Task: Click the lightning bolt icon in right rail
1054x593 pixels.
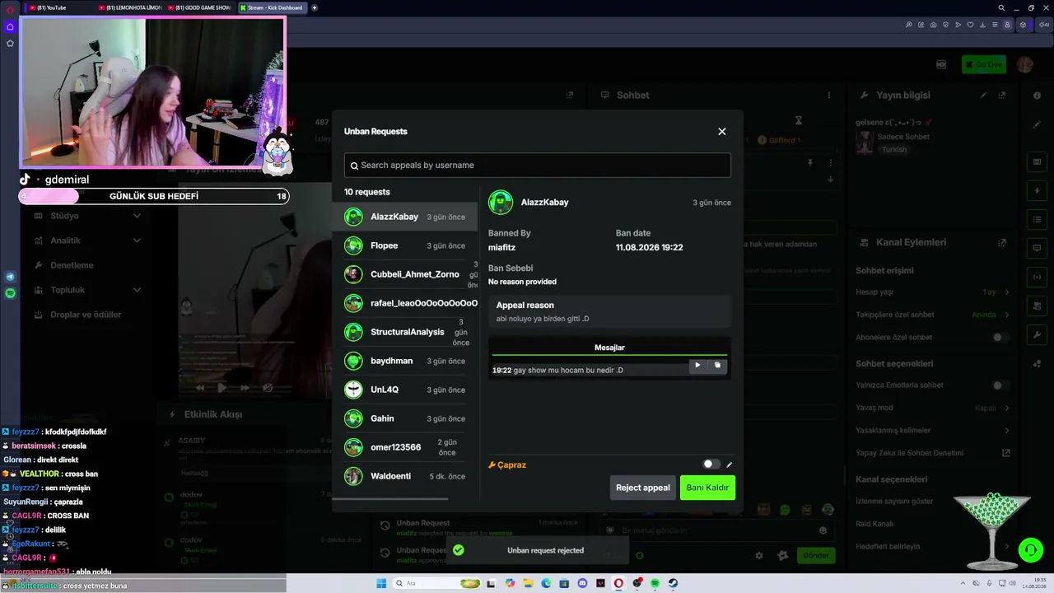Action: [x=1037, y=190]
